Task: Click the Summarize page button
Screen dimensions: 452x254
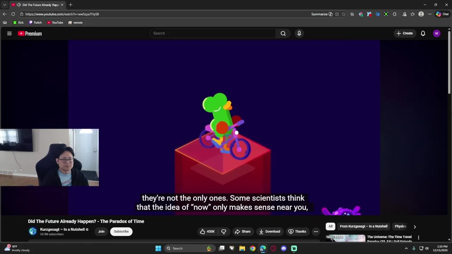Action: point(322,14)
